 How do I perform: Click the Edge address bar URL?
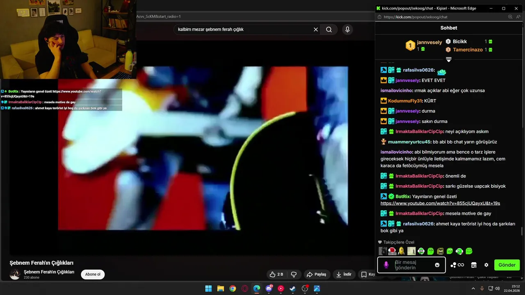pyautogui.click(x=415, y=17)
